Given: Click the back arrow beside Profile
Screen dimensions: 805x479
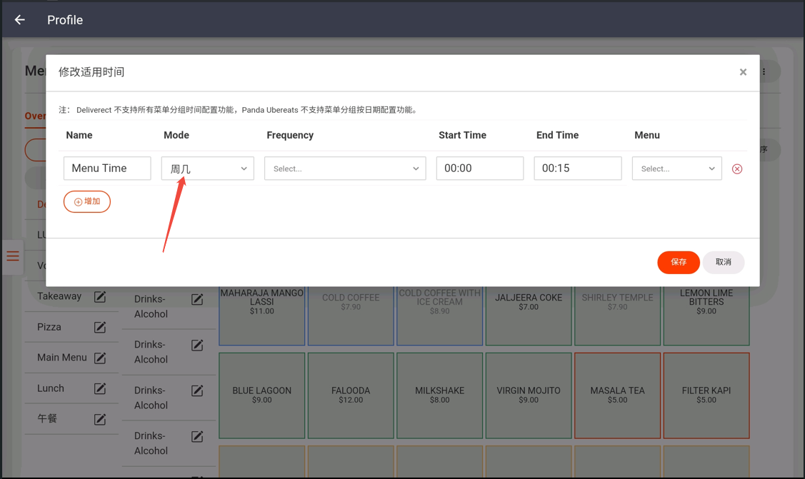Looking at the screenshot, I should (x=19, y=20).
